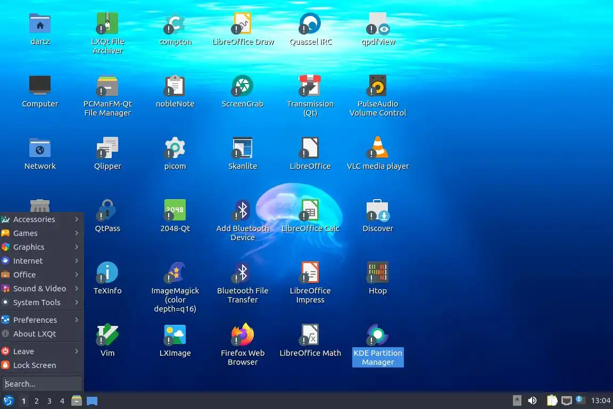Switch to desktop workspace 4
This screenshot has height=409, width=613.
pyautogui.click(x=62, y=401)
